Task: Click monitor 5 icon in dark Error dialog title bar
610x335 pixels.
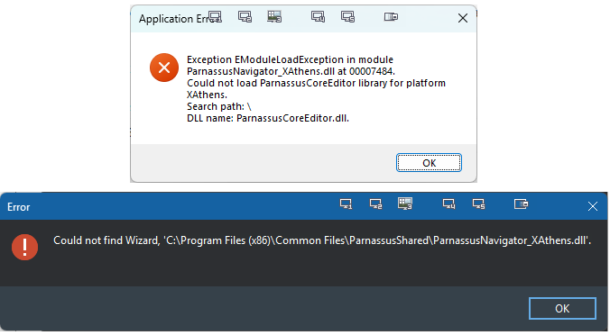Action: (x=478, y=204)
